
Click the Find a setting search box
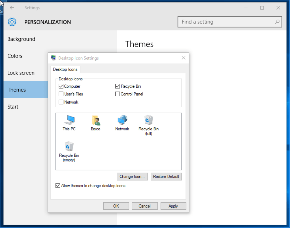[x=227, y=22]
